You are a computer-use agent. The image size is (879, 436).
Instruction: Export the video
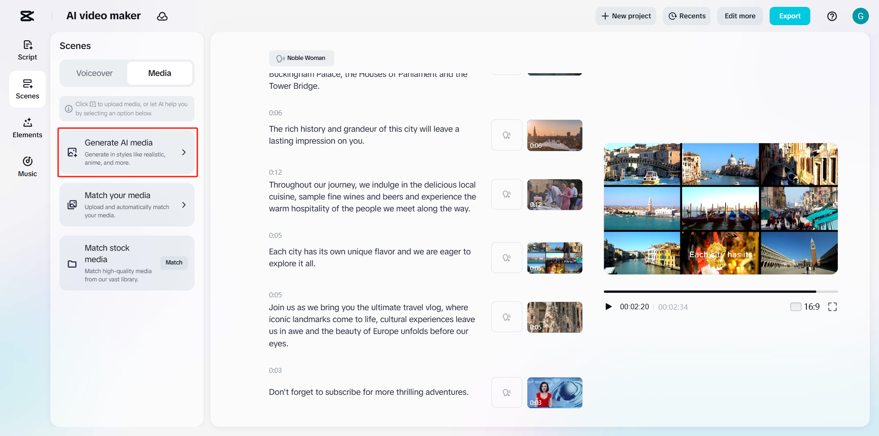point(790,16)
